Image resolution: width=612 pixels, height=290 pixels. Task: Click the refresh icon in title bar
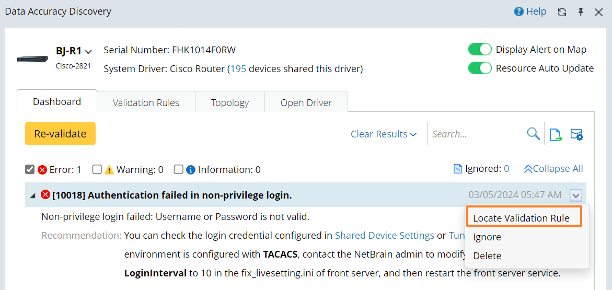(562, 12)
